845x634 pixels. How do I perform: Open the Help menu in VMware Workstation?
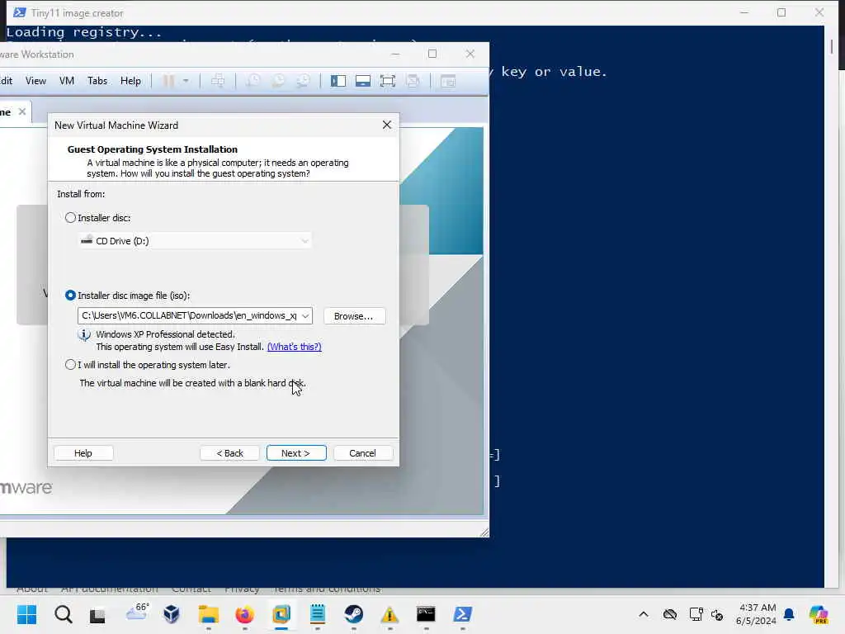(130, 81)
